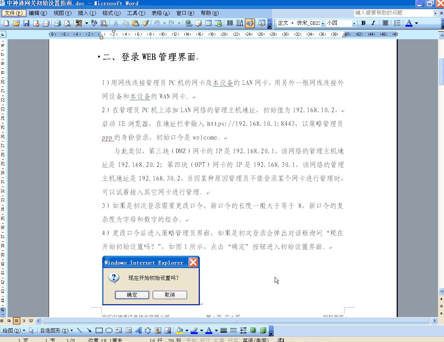Open the 文件 (File) menu

point(14,13)
